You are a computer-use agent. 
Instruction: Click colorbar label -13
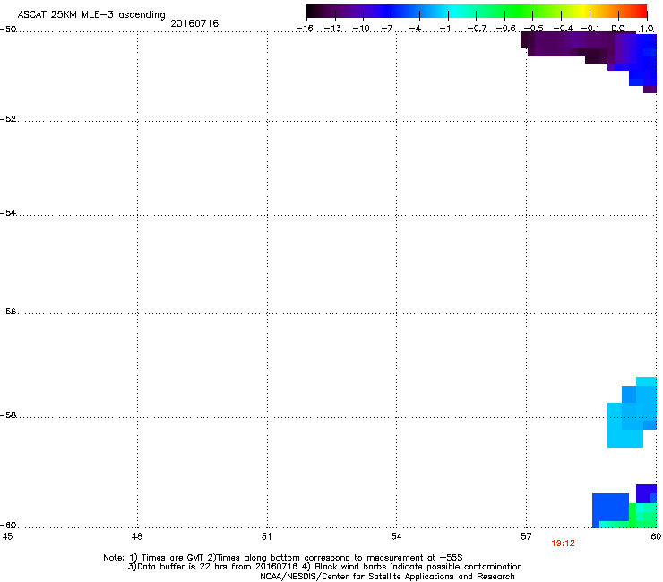pyautogui.click(x=332, y=29)
